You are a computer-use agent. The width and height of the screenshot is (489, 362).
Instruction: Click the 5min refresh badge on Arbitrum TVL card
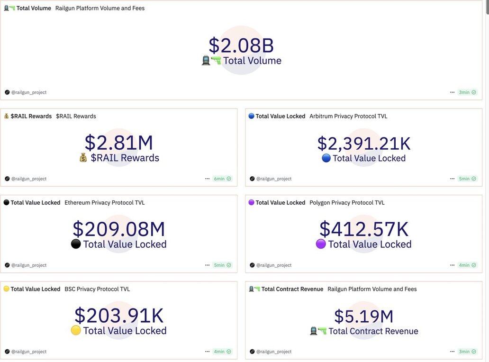pyautogui.click(x=467, y=179)
